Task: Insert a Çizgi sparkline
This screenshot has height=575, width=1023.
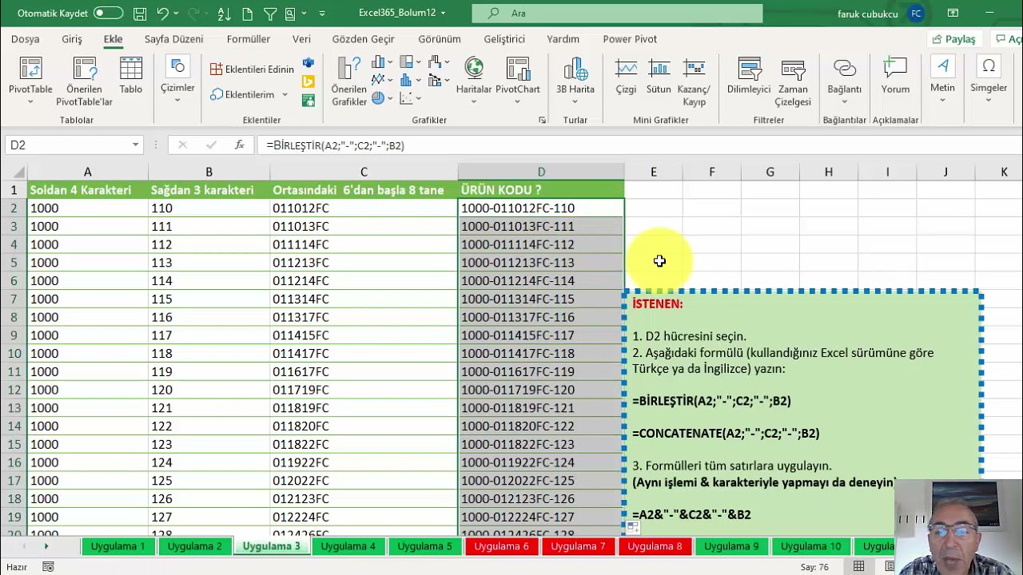Action: 626,77
